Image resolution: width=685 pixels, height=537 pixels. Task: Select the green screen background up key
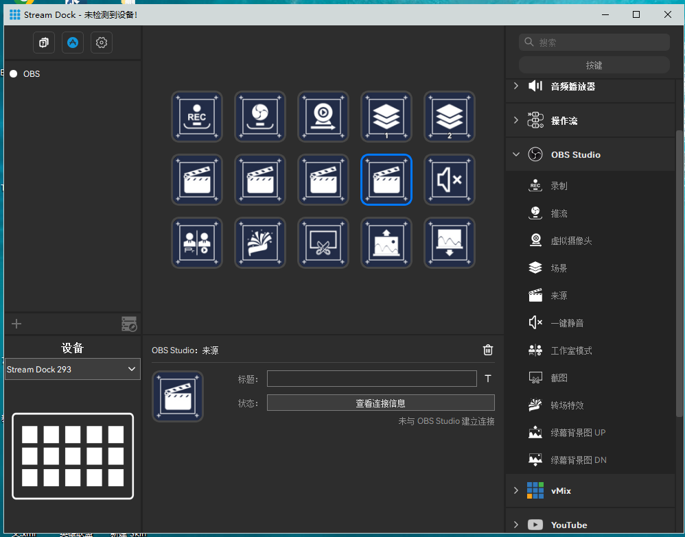pyautogui.click(x=386, y=243)
